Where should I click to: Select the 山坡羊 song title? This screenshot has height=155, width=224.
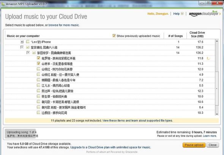pyautogui.click(x=57, y=64)
